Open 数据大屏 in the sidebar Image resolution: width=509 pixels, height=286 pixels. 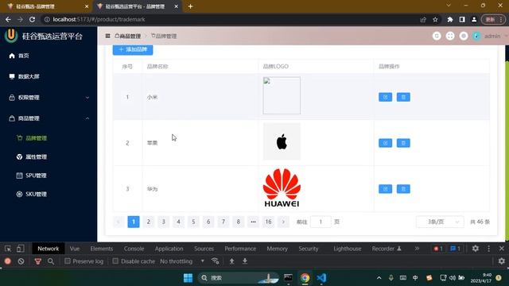pos(49,76)
